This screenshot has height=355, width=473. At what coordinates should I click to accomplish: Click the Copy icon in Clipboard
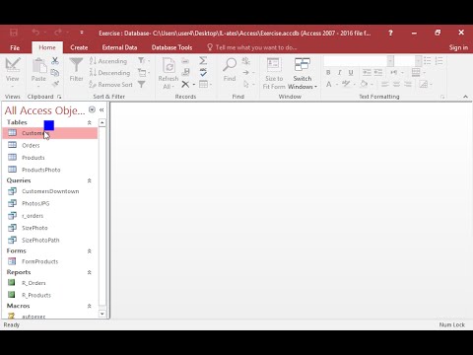point(55,72)
